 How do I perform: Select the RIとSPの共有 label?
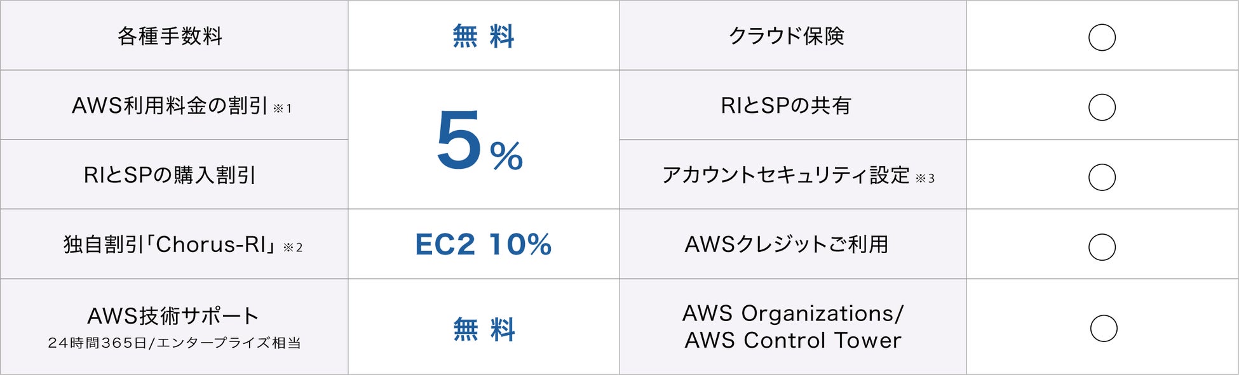pos(786,105)
